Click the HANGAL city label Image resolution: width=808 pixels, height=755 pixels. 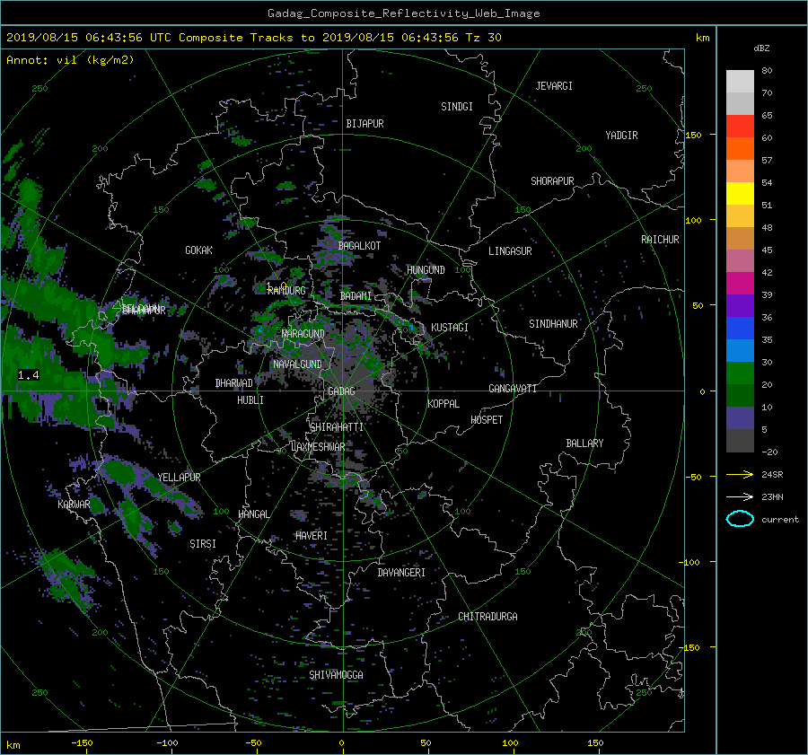[253, 514]
